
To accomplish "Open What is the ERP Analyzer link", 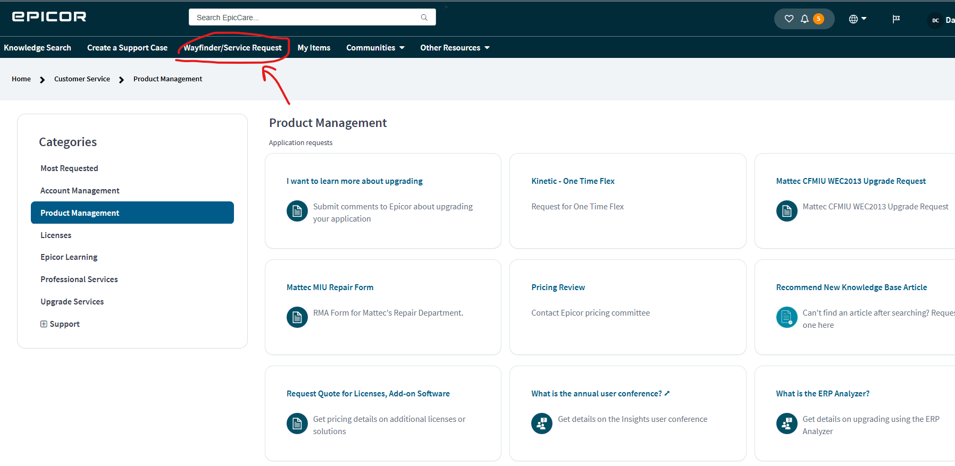I will 823,393.
